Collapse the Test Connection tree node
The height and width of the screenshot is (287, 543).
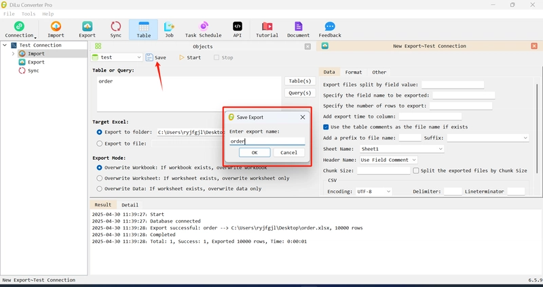[x=5, y=45]
